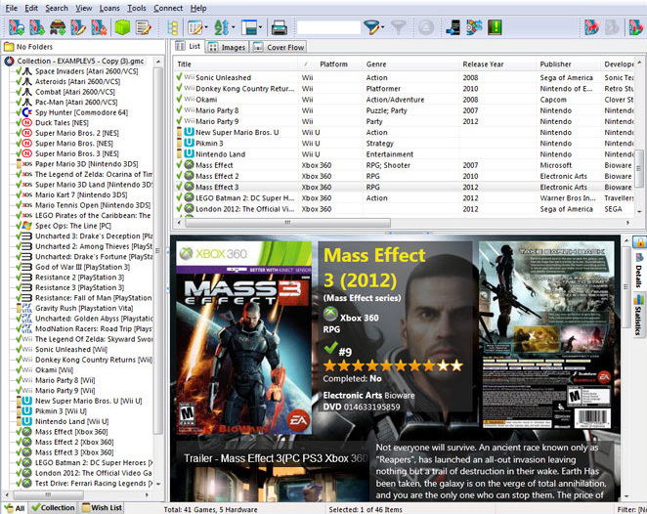Toggle green checkmark in details panel beside #9
This screenshot has width=647, height=514.
(x=330, y=348)
